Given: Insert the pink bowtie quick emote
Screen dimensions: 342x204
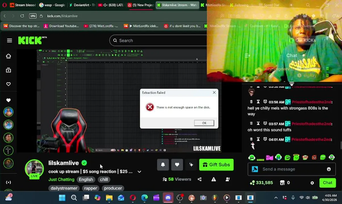Looking at the screenshot, I should 269,157.
